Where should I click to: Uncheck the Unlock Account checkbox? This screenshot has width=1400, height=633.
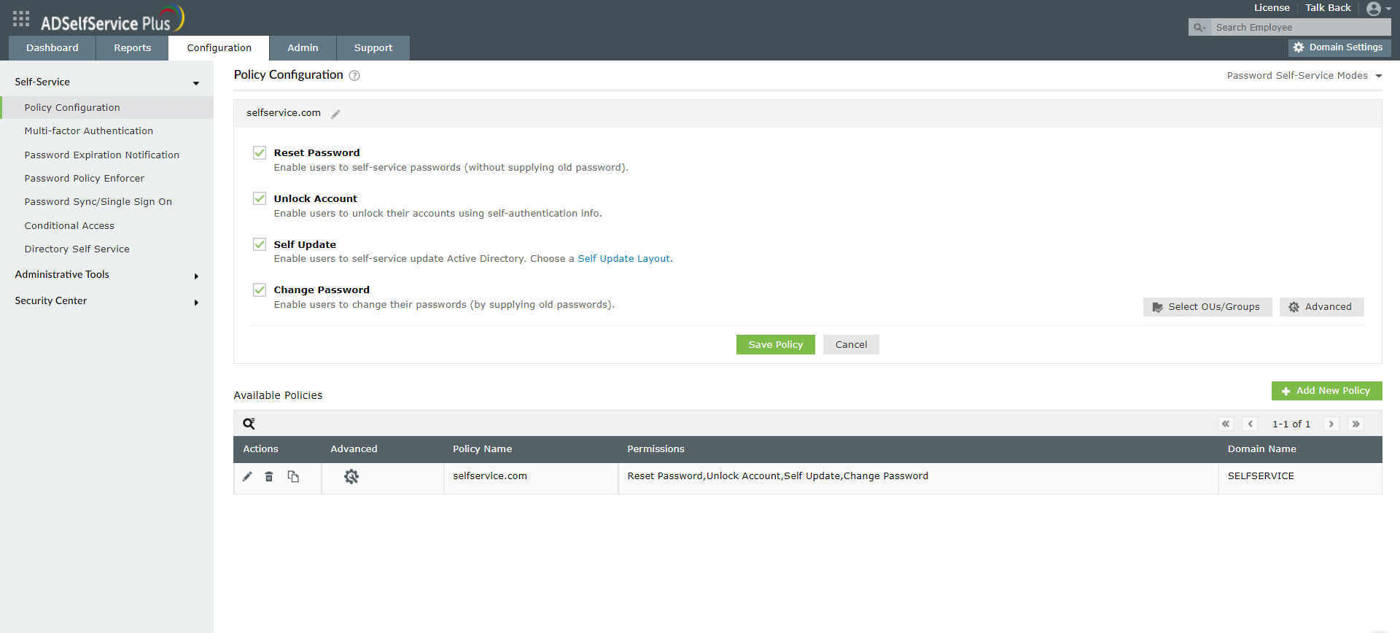tap(260, 198)
